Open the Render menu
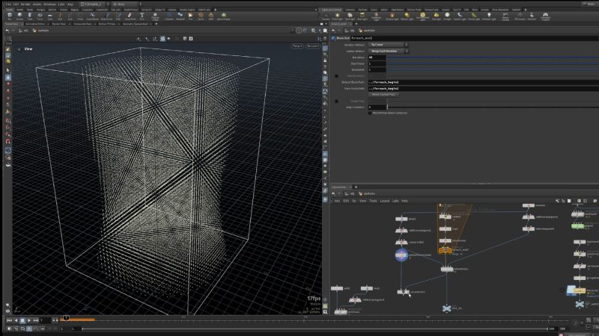Viewport: 599px width, 336px height. 24,4
